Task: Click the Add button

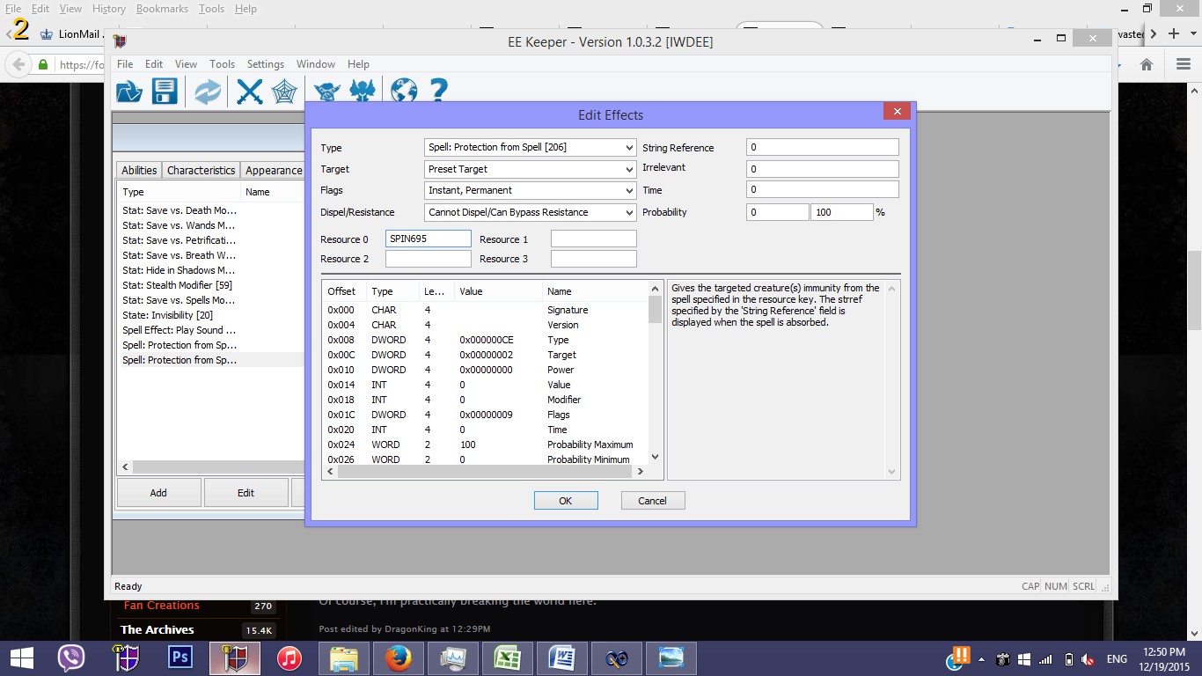Action: pyautogui.click(x=158, y=493)
